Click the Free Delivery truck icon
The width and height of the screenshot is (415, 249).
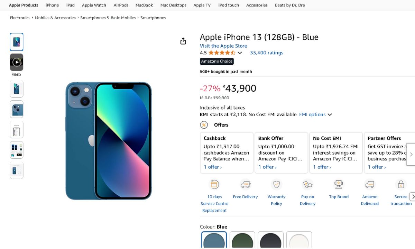(245, 184)
